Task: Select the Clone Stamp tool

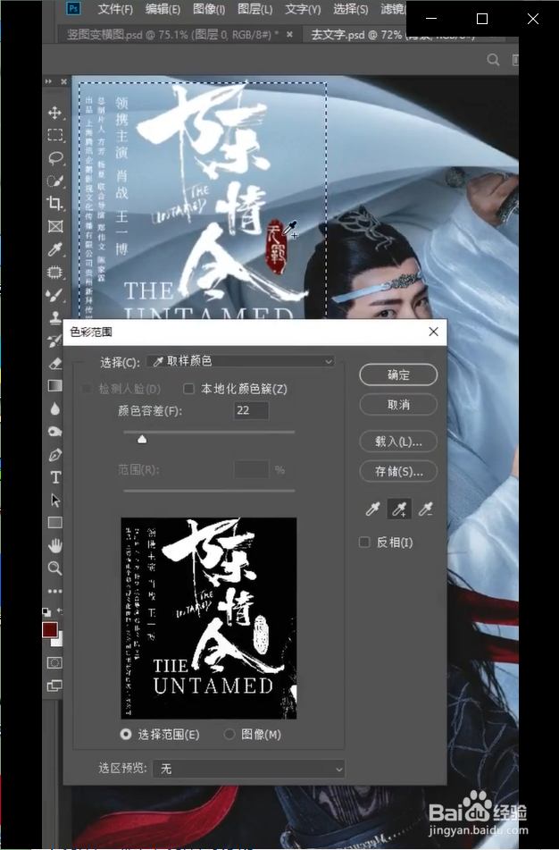Action: [x=54, y=317]
